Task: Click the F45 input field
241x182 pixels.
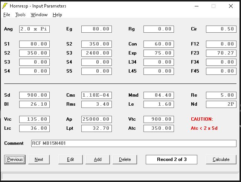Action: pyautogui.click(x=221, y=71)
